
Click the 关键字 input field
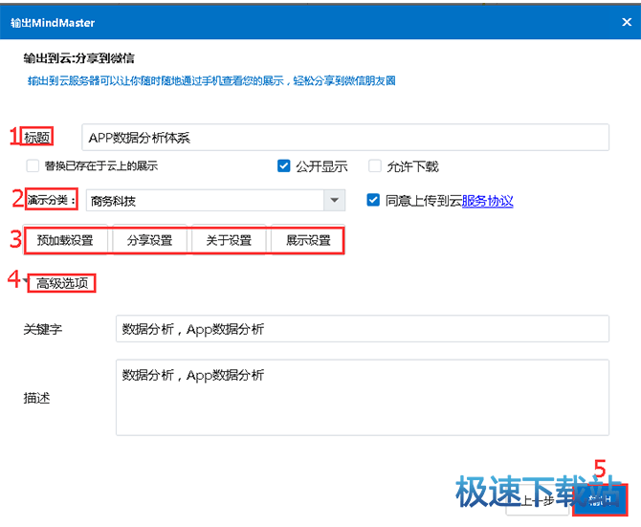363,328
